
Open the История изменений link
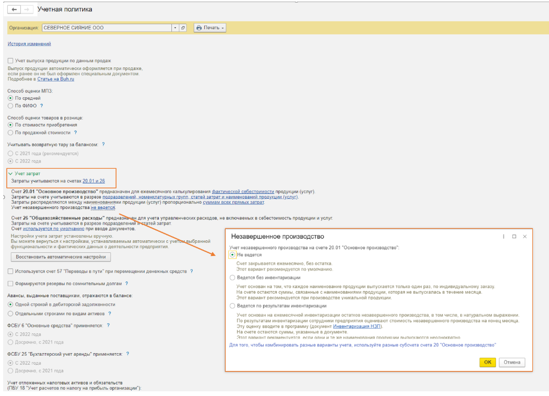tap(29, 44)
